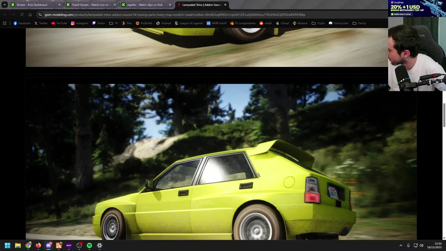Click the page vertical scrollbar thumb
This screenshot has width=446, height=251.
click(444, 115)
